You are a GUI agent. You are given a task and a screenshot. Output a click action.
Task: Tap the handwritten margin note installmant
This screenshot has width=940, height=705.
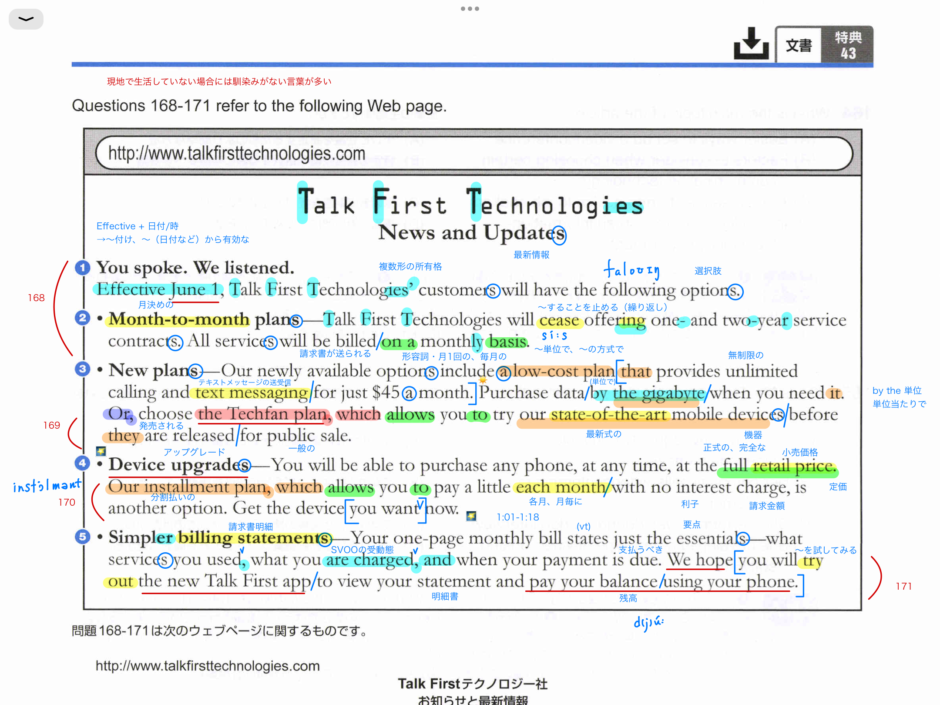[x=47, y=486]
